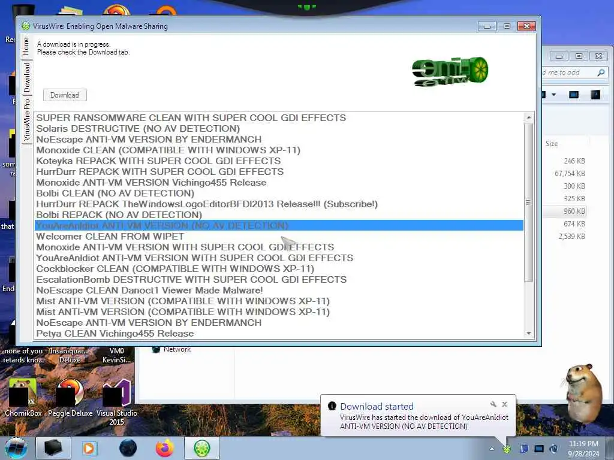
Task: Click the Download button
Action: [x=65, y=95]
